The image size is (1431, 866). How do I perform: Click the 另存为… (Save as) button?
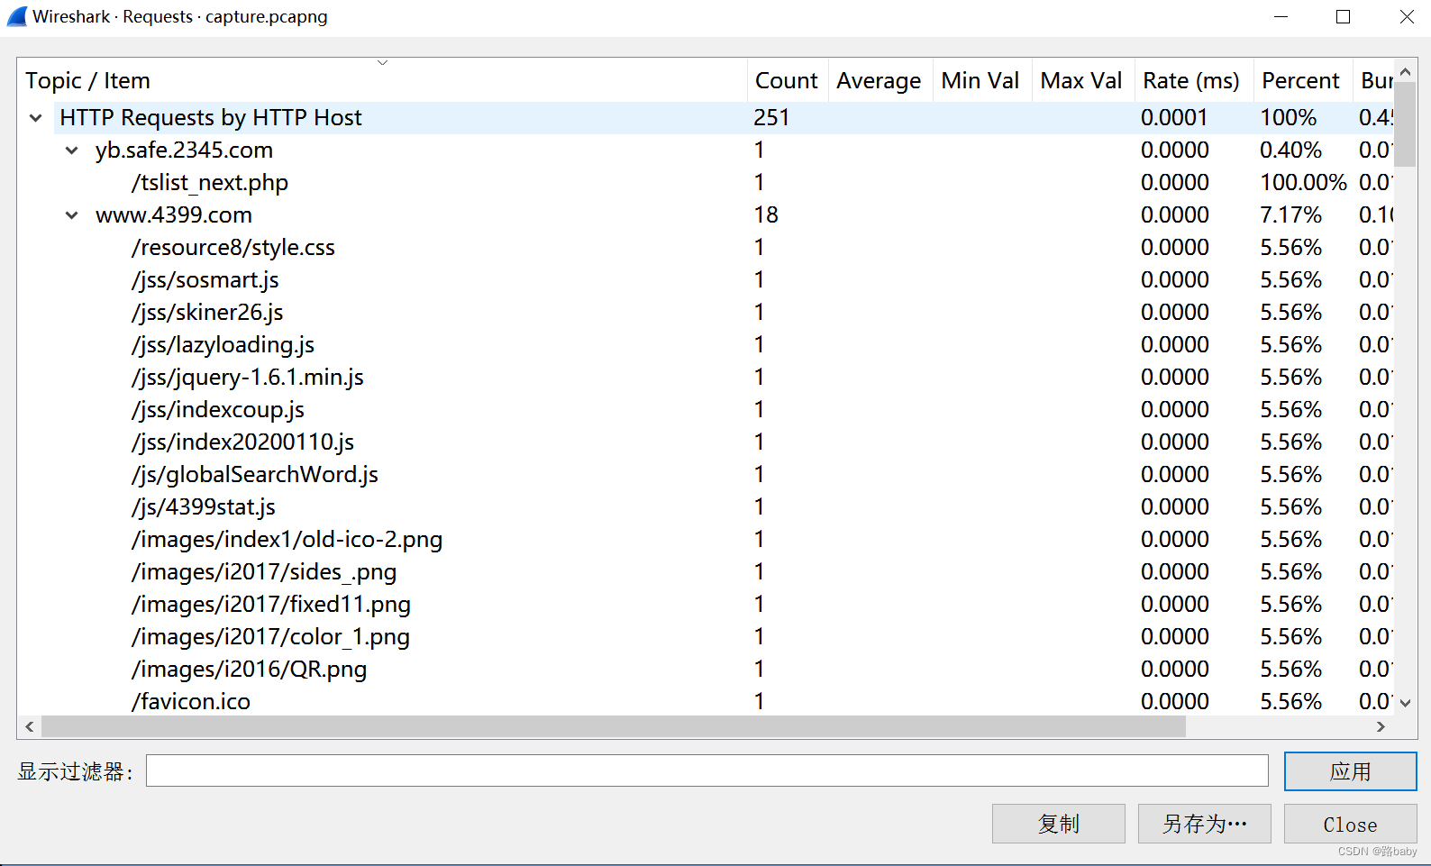click(x=1205, y=824)
